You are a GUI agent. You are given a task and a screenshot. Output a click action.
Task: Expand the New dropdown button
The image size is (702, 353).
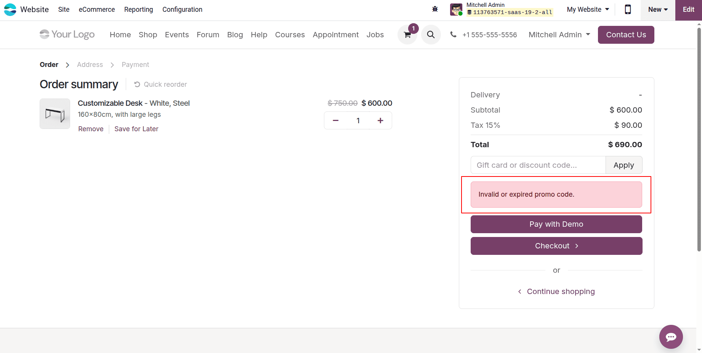coord(658,10)
